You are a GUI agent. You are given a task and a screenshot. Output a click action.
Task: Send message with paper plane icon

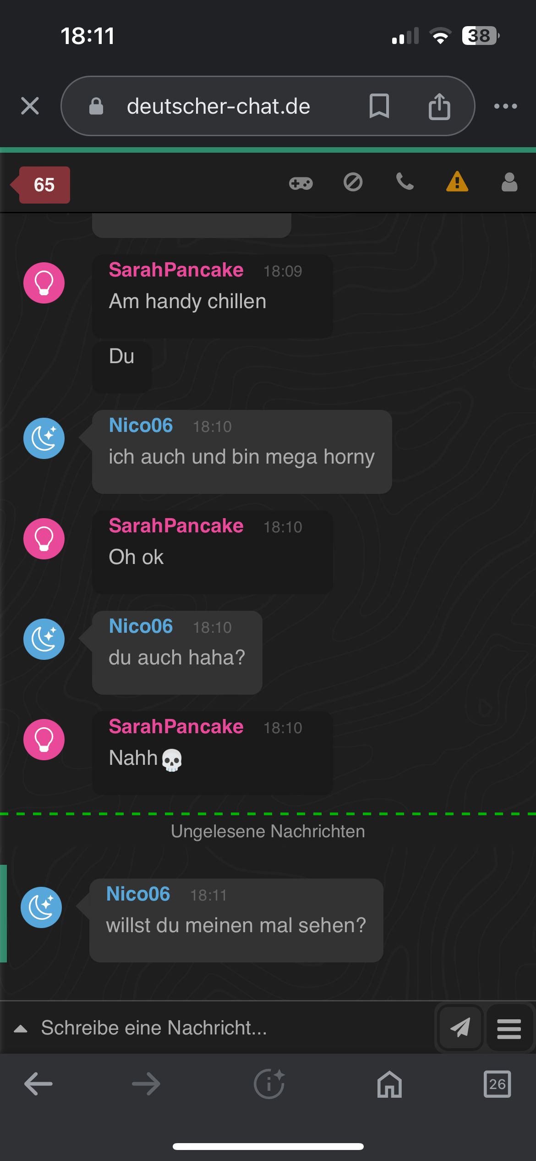460,1027
